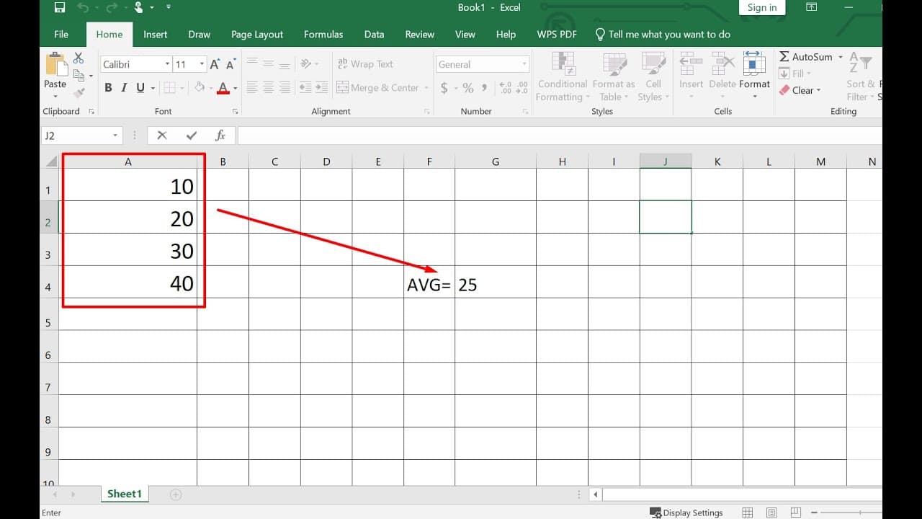922x519 pixels.
Task: Click the Insert Function fx icon
Action: (x=220, y=136)
